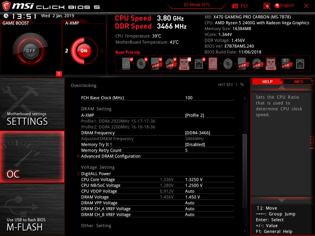Open the SETTINGS motherboard settings section
Image resolution: width=315 pixels, height=236 pixels.
click(32, 104)
